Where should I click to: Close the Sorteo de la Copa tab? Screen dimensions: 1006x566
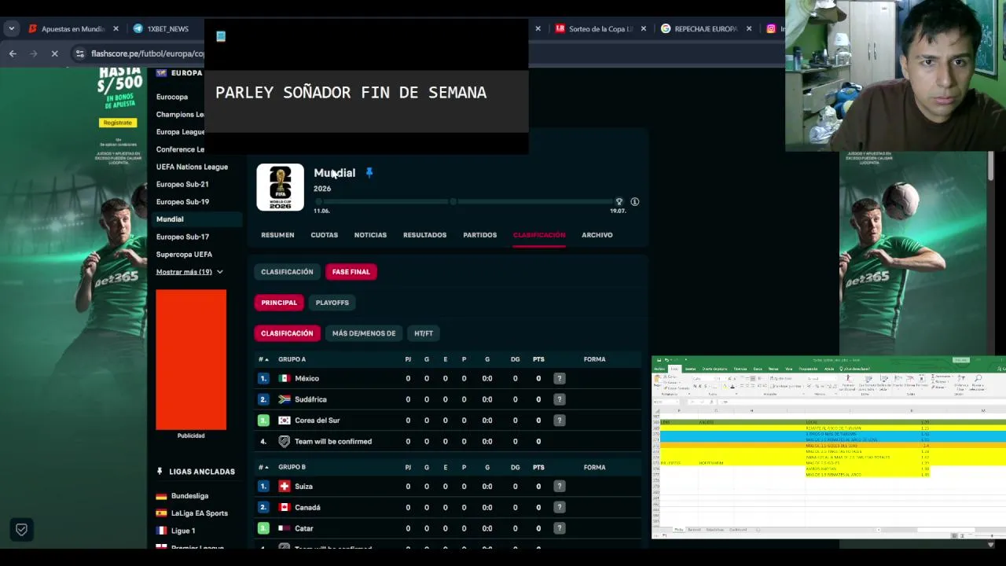pos(643,29)
